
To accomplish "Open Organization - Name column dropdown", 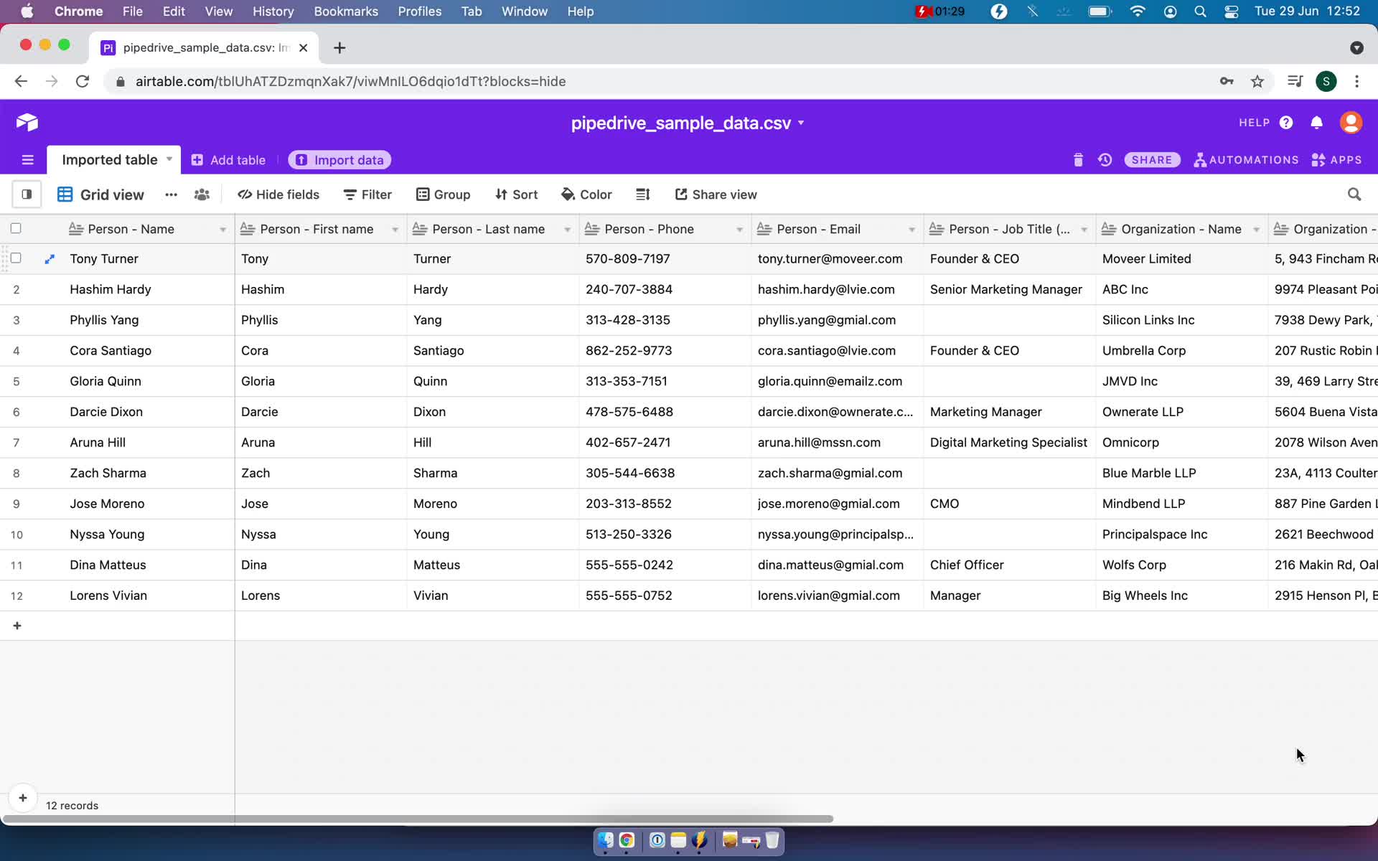I will pyautogui.click(x=1257, y=230).
